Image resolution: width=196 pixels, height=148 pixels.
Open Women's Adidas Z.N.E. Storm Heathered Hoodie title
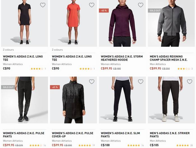point(122,58)
